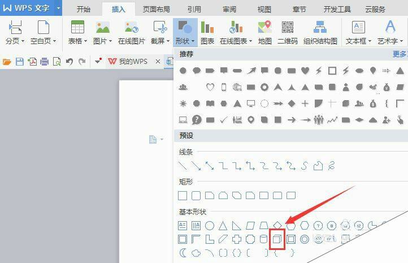Screen dimensions: 408x263
Task: Click the 形状 shapes button
Action: (185, 33)
